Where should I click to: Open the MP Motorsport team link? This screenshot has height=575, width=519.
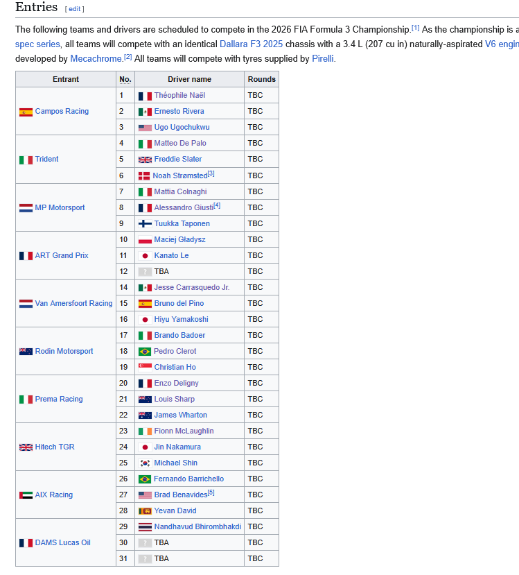(x=60, y=207)
